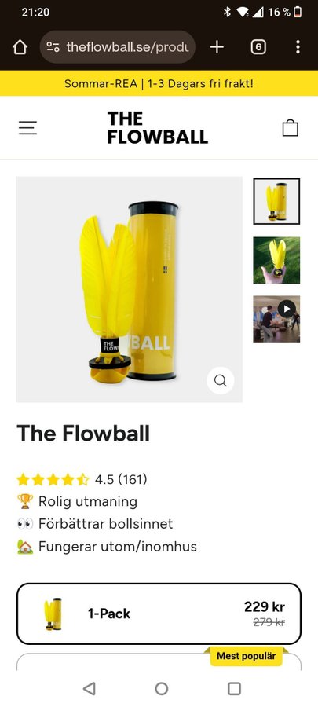Select first product thumbnail with tube

point(276,201)
